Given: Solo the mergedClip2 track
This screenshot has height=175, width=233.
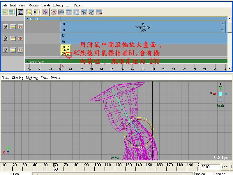Looking at the screenshot, I should (x=13, y=27).
